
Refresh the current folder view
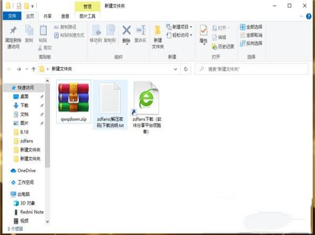coord(185,69)
